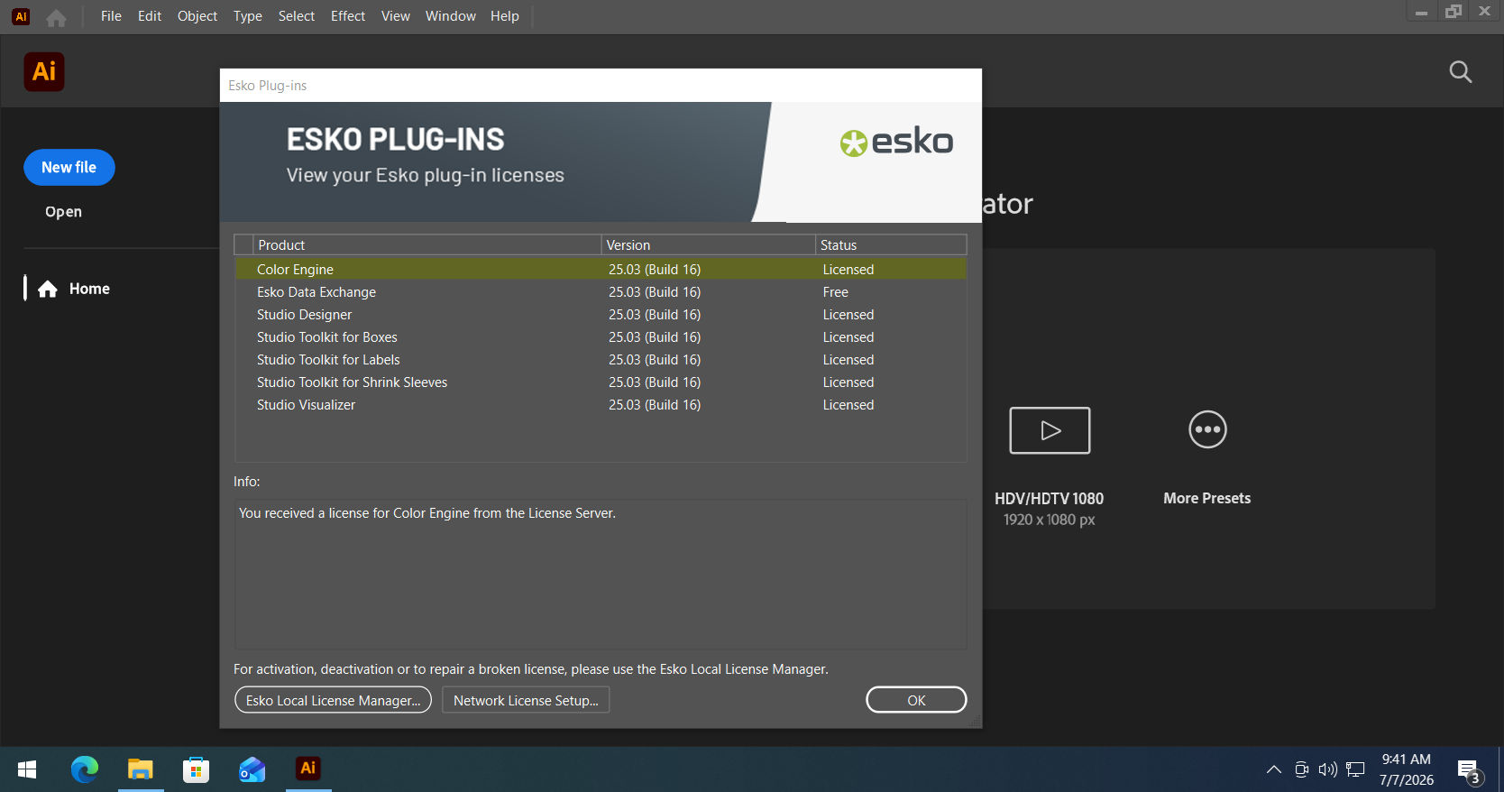
Task: Click the esko logo in dialog
Action: pyautogui.click(x=896, y=142)
